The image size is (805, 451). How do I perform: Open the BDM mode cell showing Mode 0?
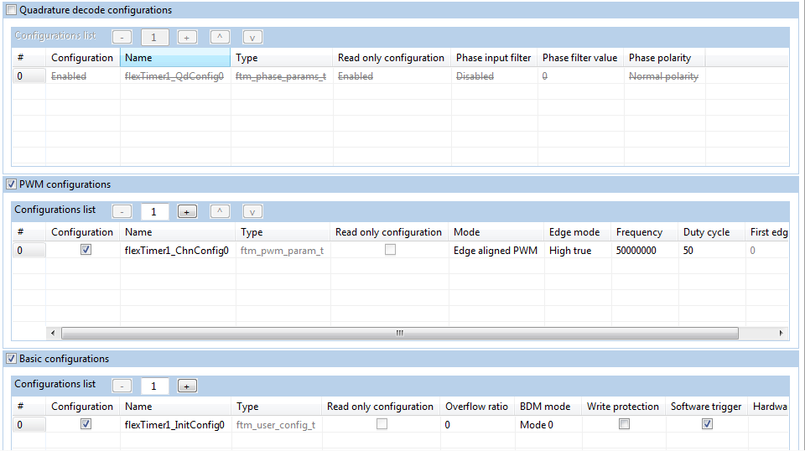point(548,425)
